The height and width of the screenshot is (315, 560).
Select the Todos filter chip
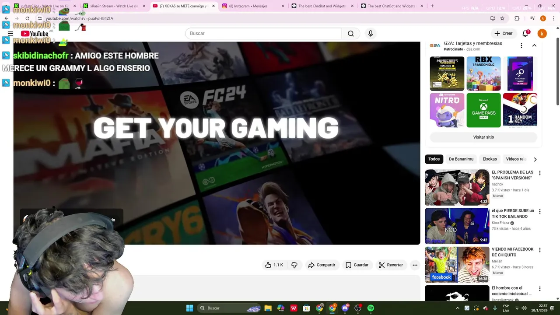(434, 159)
